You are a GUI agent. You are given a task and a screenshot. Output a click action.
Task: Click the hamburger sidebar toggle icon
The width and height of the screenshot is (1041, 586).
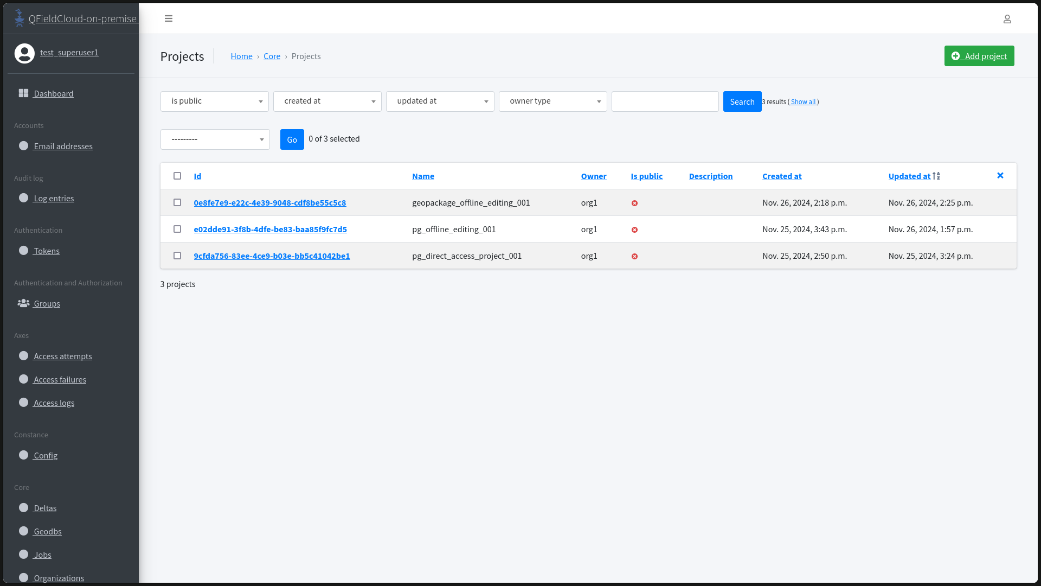click(169, 18)
